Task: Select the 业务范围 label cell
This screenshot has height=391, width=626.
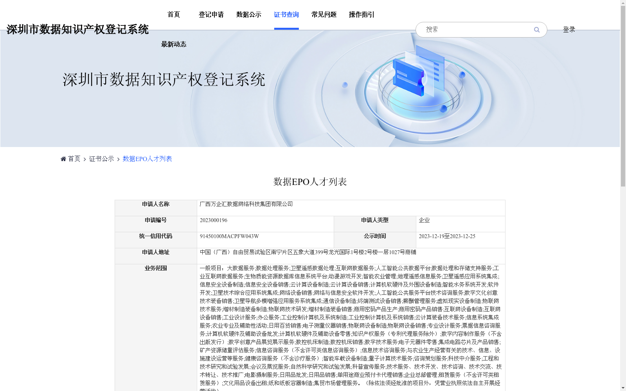Action: [156, 328]
